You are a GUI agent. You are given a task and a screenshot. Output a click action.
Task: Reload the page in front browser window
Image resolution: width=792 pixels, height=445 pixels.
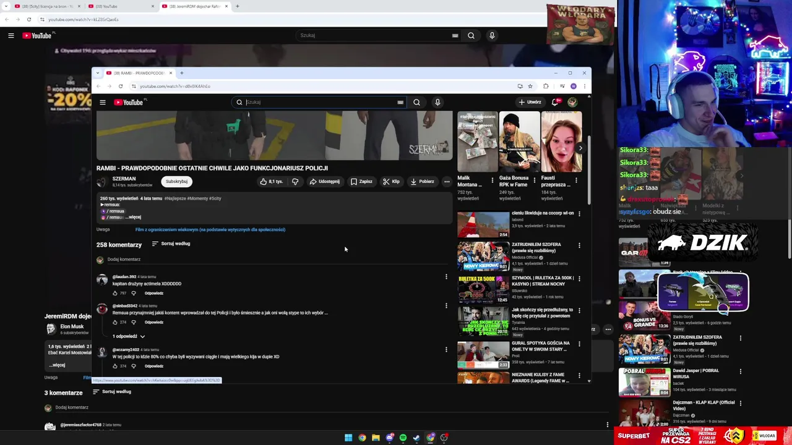pos(121,86)
